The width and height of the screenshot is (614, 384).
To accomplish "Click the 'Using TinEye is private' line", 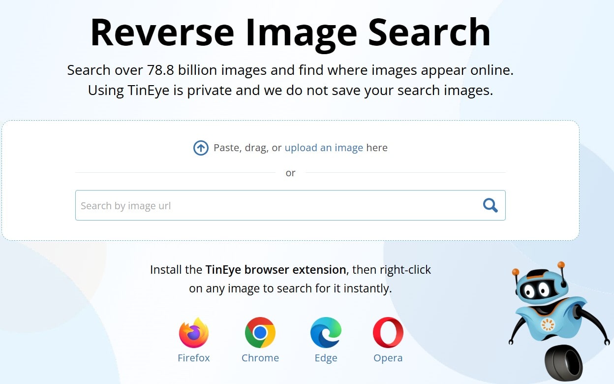I will tap(290, 91).
